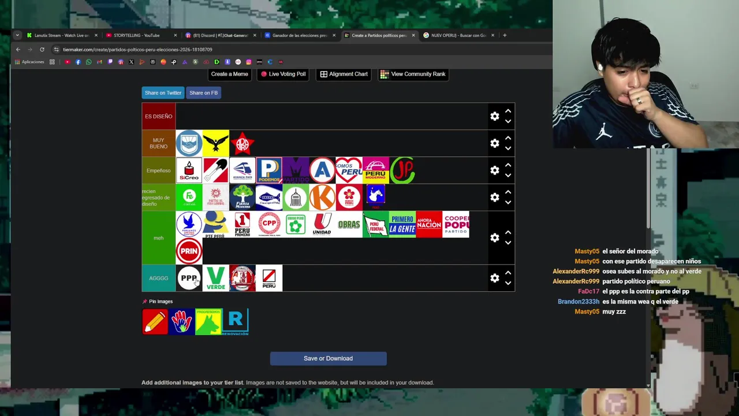Viewport: 739px width, 416px height.
Task: Share tier list on Twitter
Action: coord(163,92)
